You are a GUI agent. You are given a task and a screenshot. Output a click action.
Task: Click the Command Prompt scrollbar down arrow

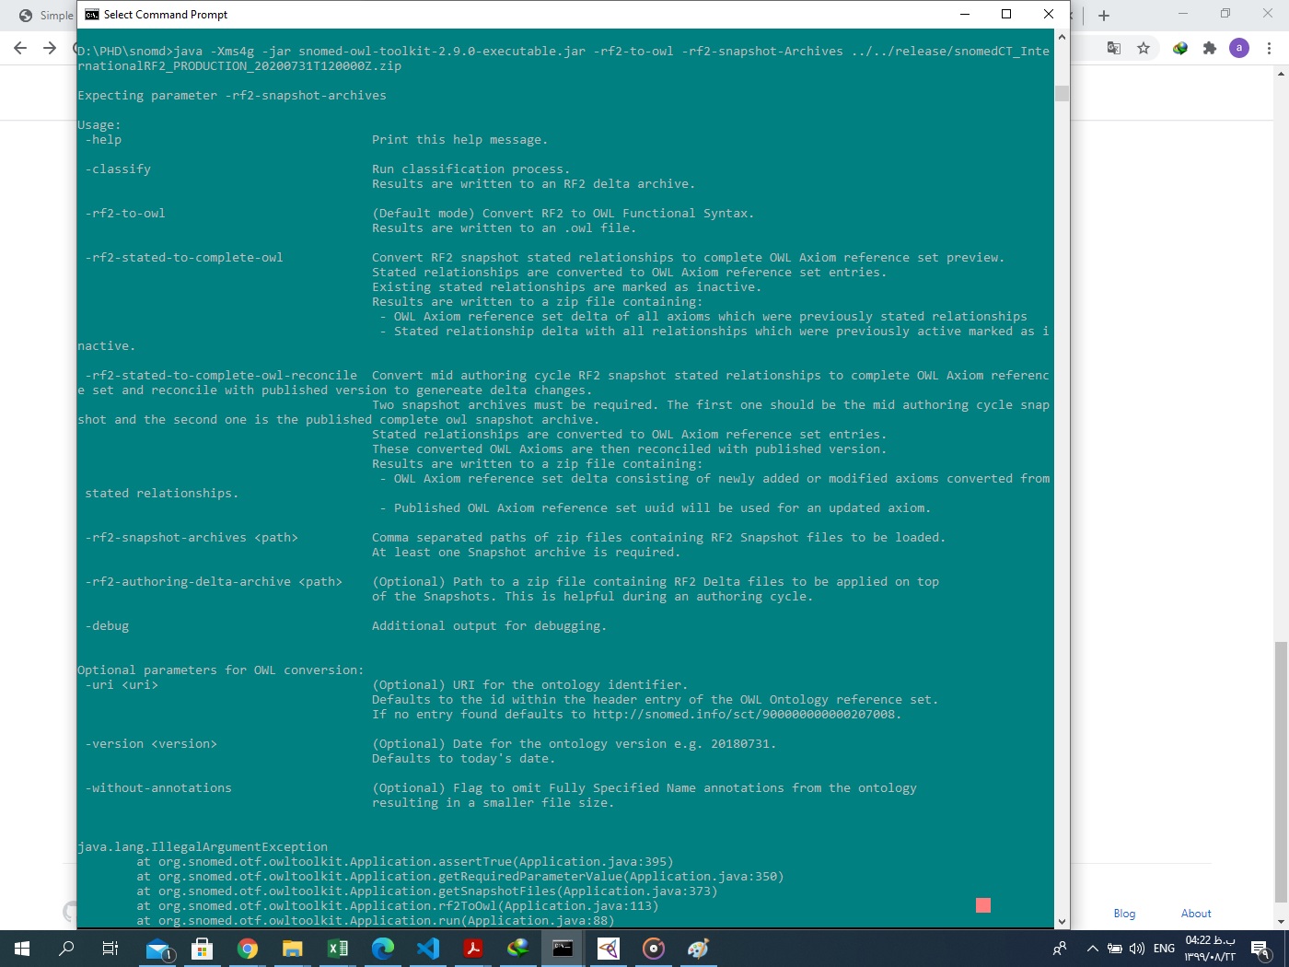tap(1062, 921)
